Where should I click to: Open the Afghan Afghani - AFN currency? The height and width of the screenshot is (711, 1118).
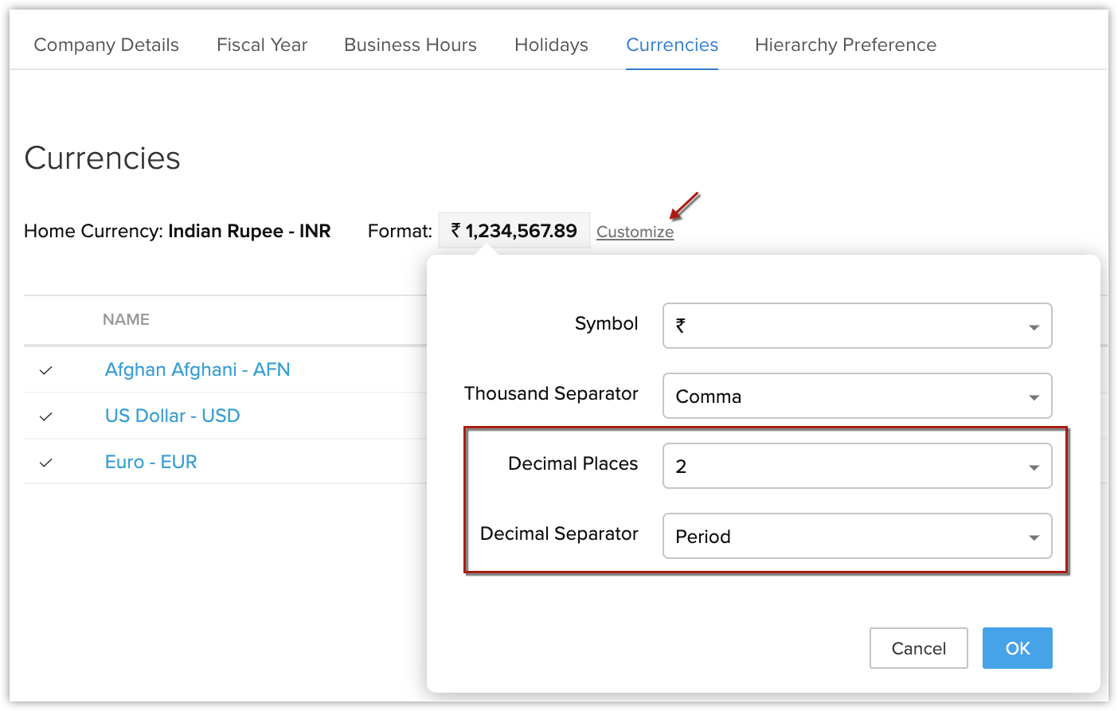coord(197,369)
